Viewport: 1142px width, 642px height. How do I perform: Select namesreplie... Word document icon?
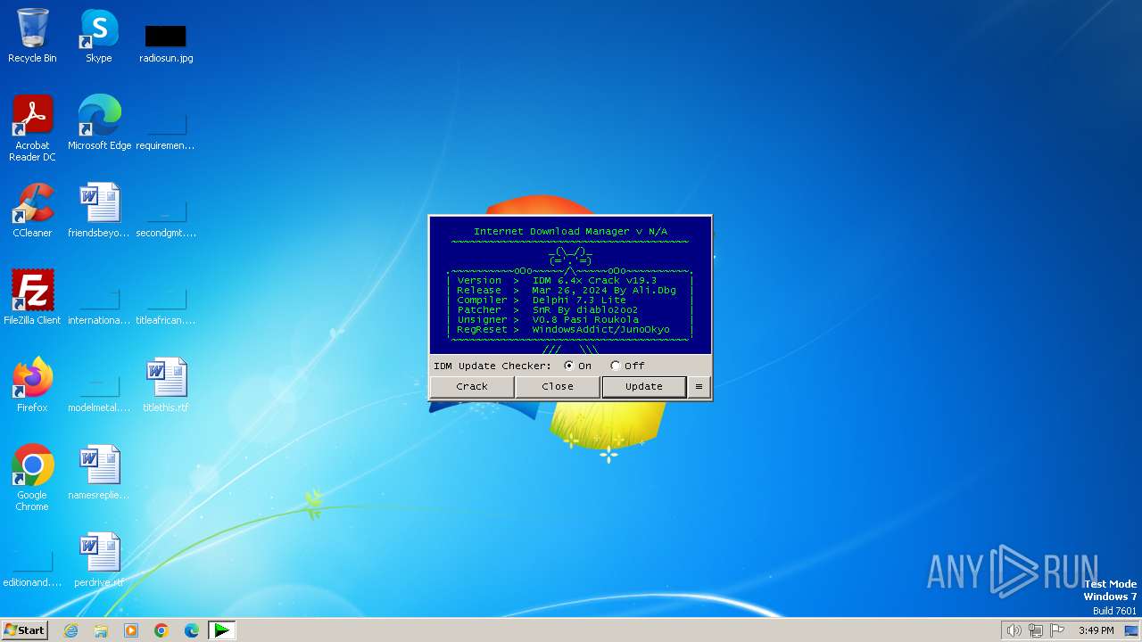(x=98, y=473)
